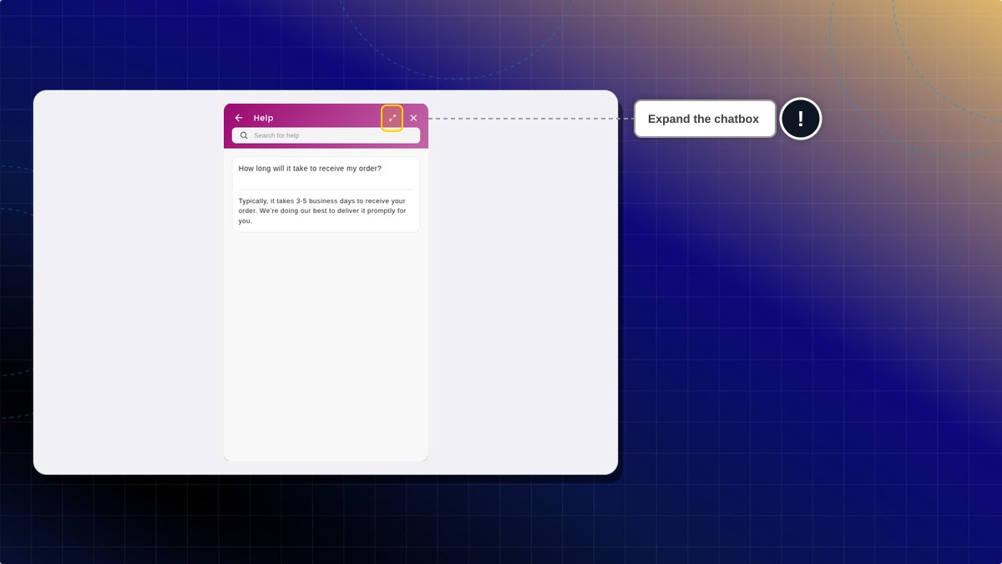This screenshot has width=1002, height=564.
Task: Open the 'How long will it take' question
Action: point(310,169)
